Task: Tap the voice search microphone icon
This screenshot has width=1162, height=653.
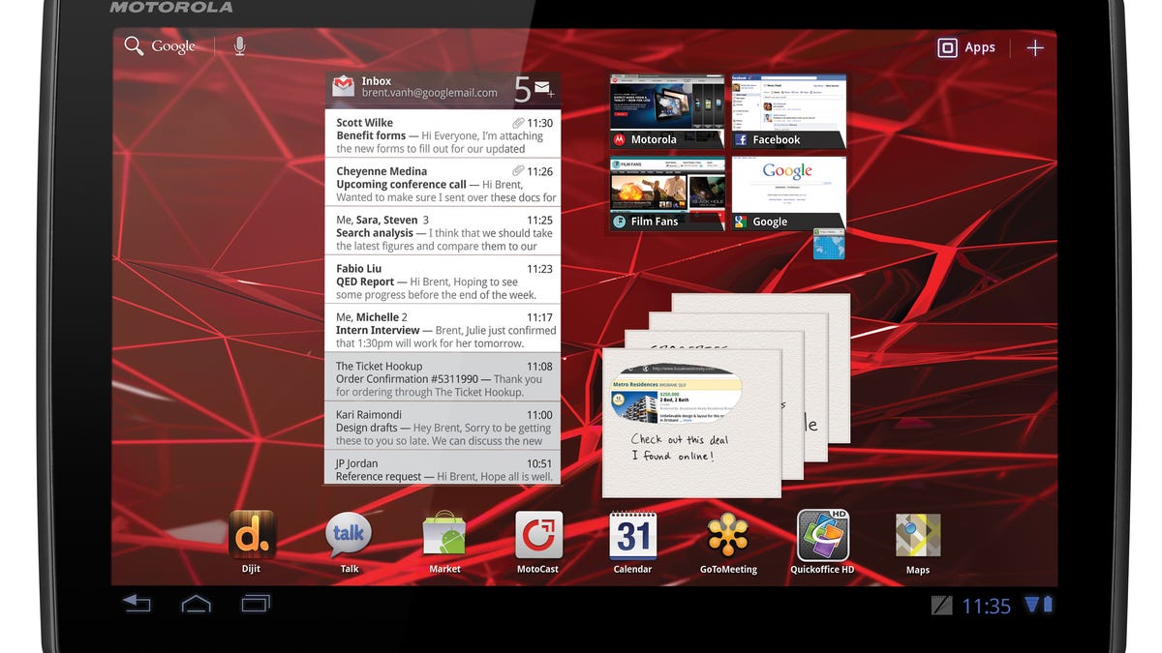Action: 238,44
